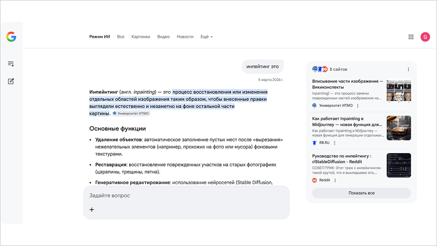Click the Показать все button
This screenshot has width=437, height=246.
tap(361, 193)
